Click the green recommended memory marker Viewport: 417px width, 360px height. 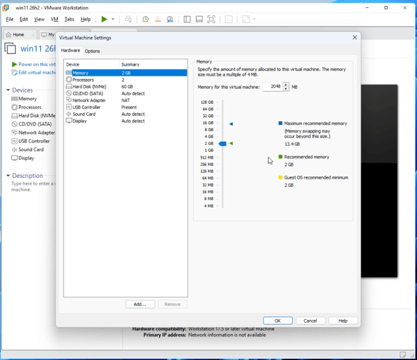point(231,143)
